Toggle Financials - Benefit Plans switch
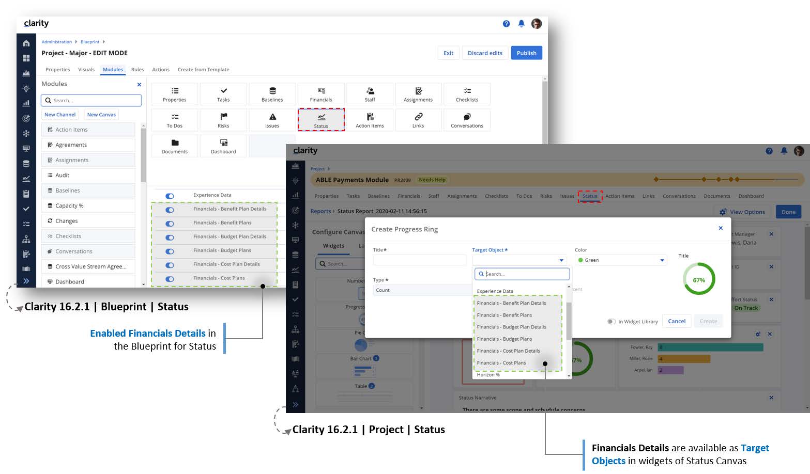Screen dimensions: 810x474 tap(170, 224)
